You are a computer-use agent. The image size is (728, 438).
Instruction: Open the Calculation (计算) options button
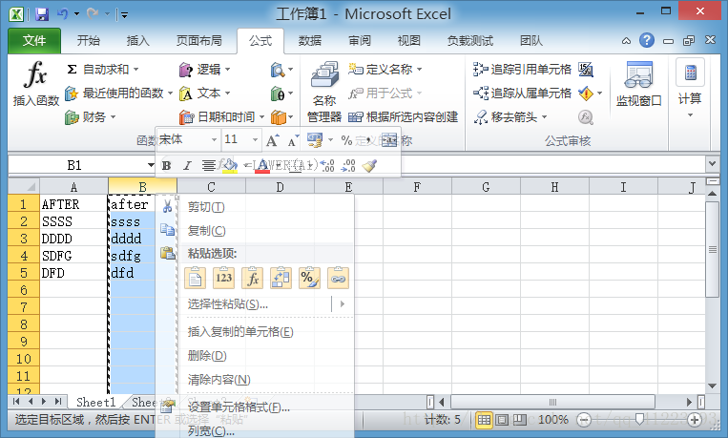690,88
